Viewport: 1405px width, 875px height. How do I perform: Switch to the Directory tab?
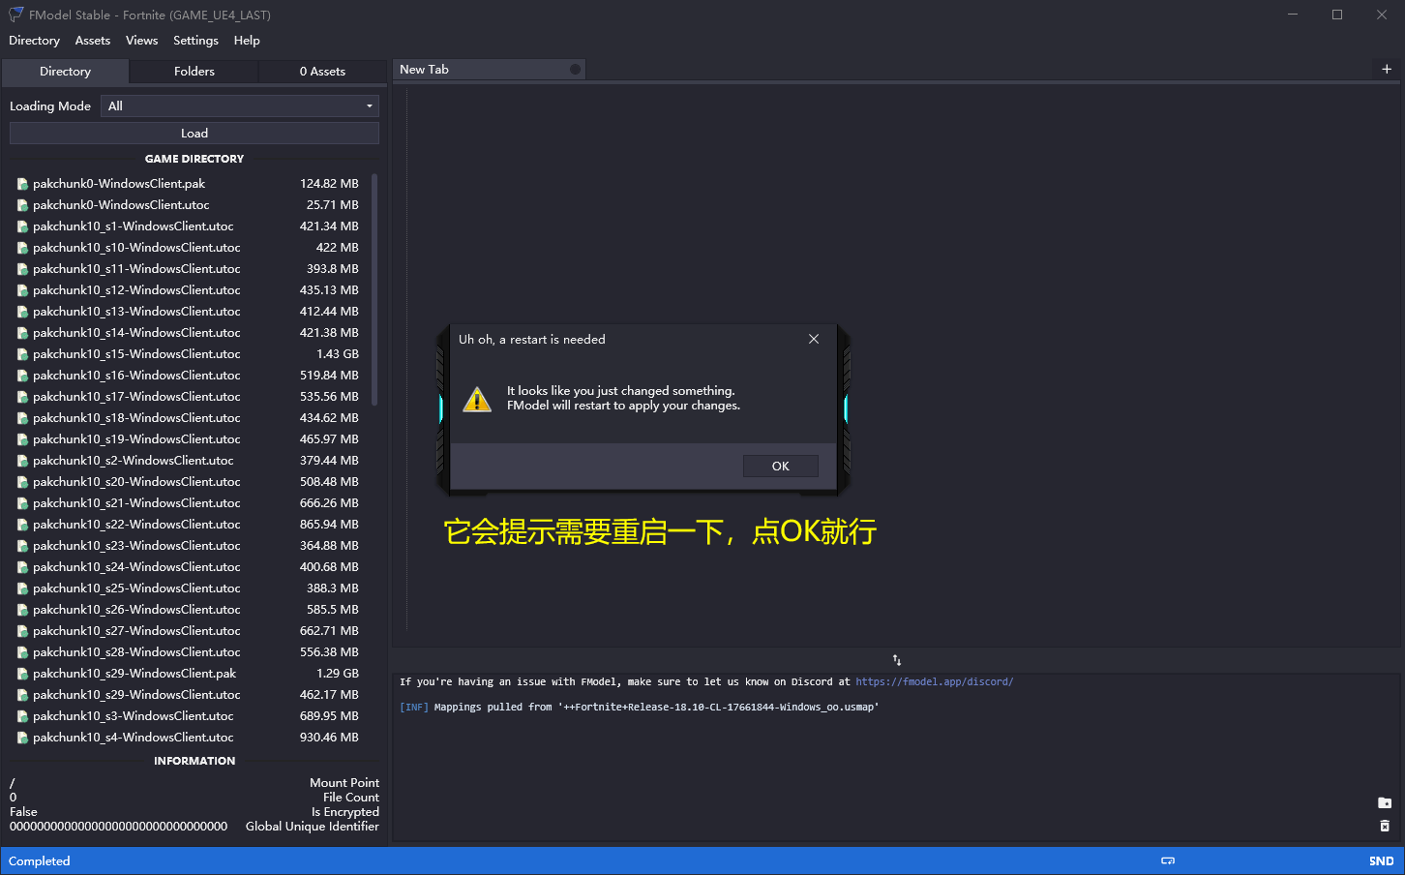tap(65, 72)
